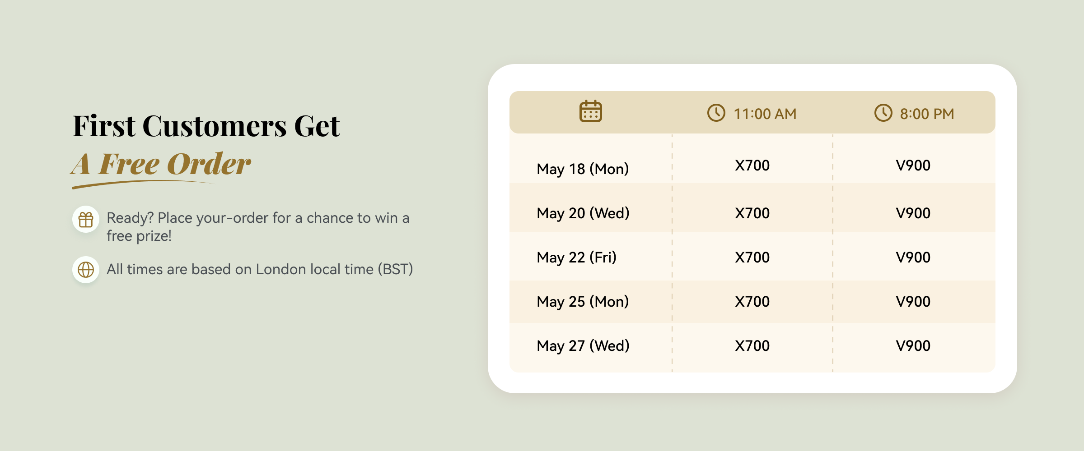The width and height of the screenshot is (1084, 451).
Task: Click the calendar icon in table header
Action: [590, 111]
